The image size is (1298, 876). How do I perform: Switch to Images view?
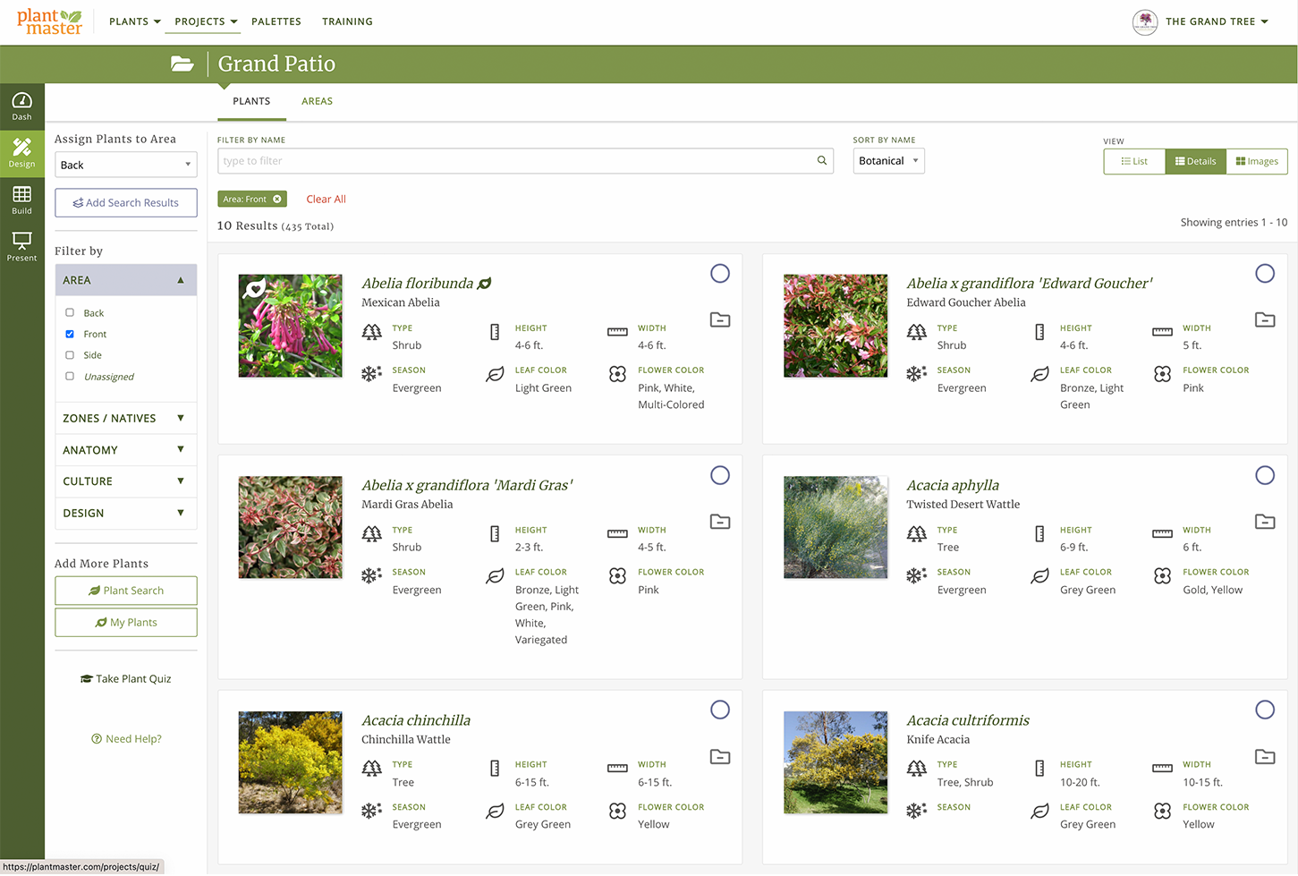tap(1257, 161)
